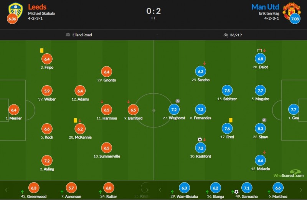The width and height of the screenshot is (307, 200).
Task: Select Ayling's 7.2 rating circle
Action: (x=47, y=161)
